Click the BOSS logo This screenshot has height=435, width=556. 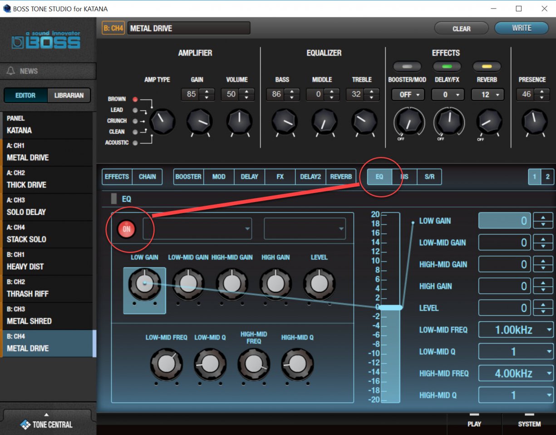(46, 40)
